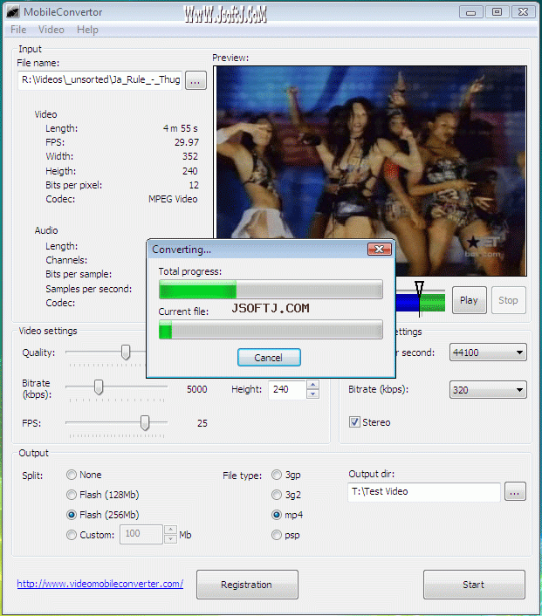The width and height of the screenshot is (542, 616).
Task: Click the Custom size 100 field
Action: [x=141, y=534]
